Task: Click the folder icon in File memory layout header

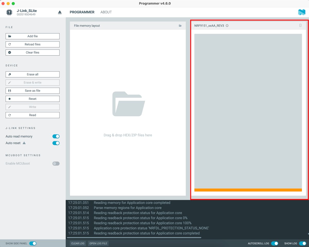Action: pyautogui.click(x=180, y=26)
